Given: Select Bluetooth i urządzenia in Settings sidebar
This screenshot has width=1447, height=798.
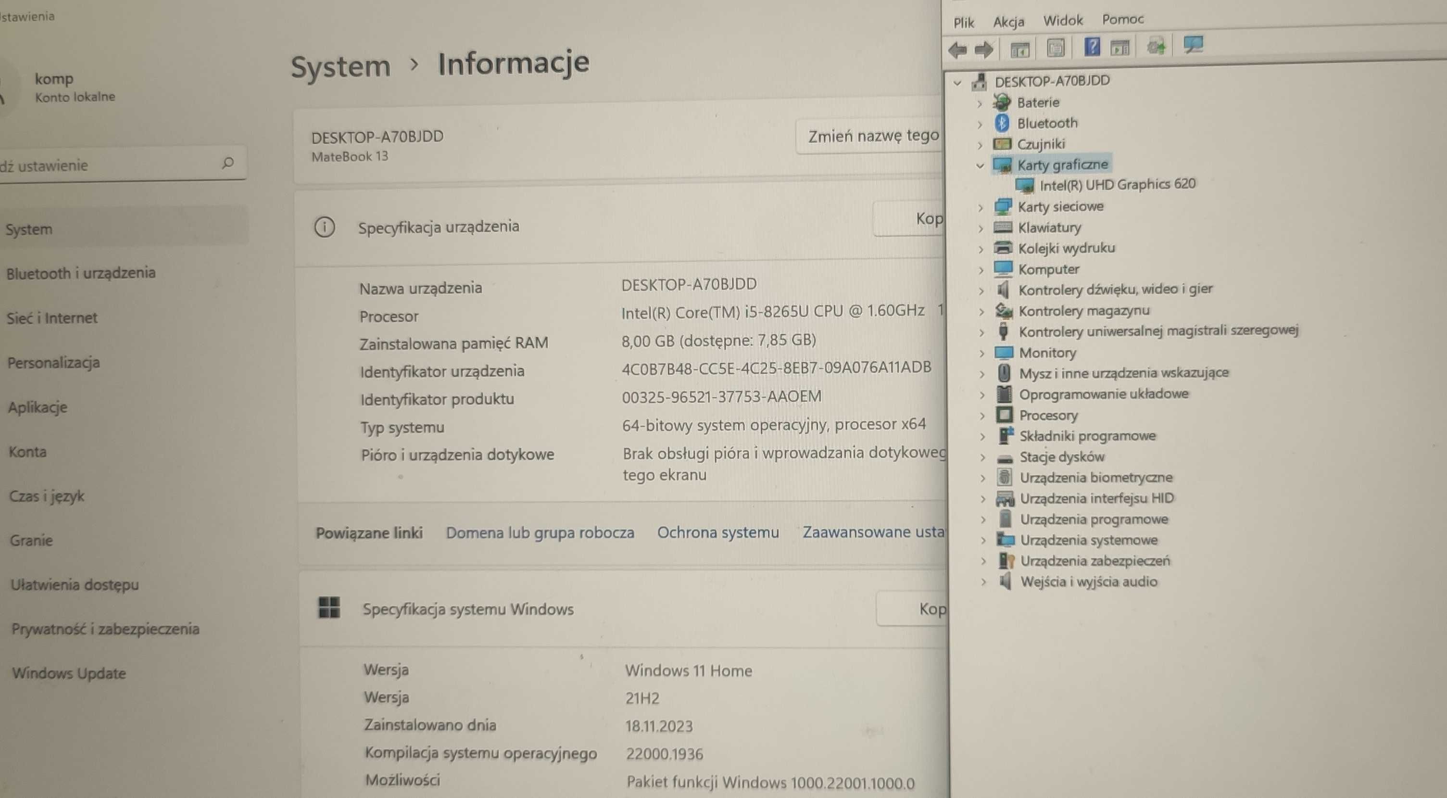Looking at the screenshot, I should pyautogui.click(x=81, y=273).
